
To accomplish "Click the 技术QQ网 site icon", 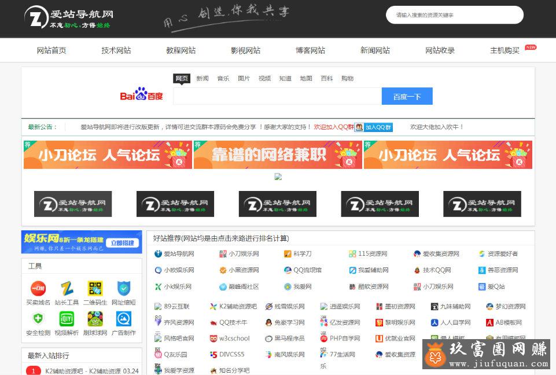I will [417, 270].
